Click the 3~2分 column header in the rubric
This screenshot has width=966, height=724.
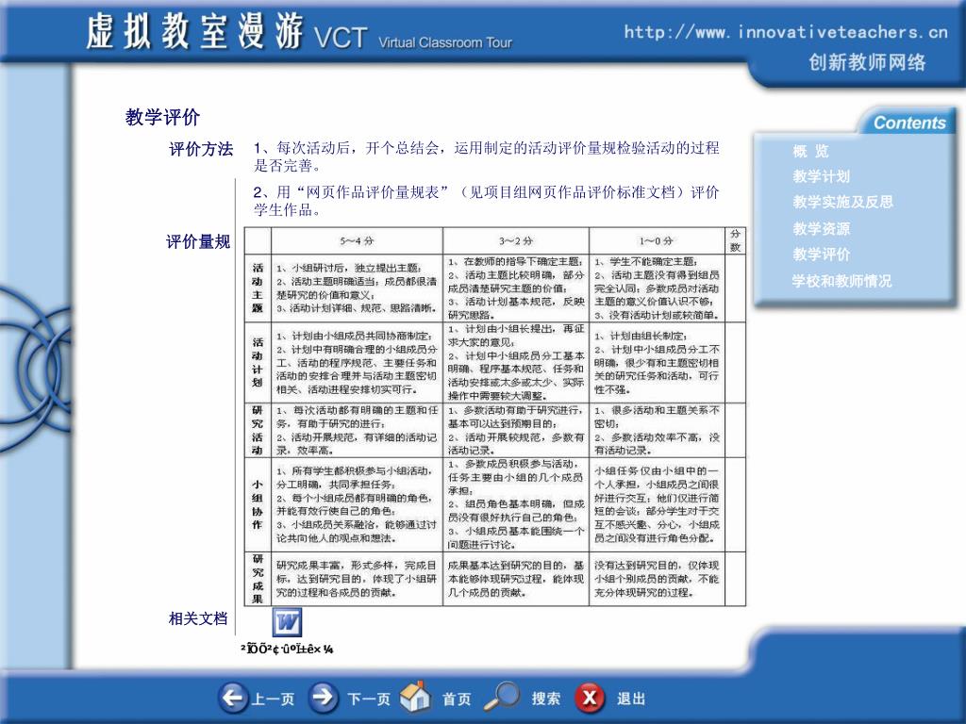516,240
